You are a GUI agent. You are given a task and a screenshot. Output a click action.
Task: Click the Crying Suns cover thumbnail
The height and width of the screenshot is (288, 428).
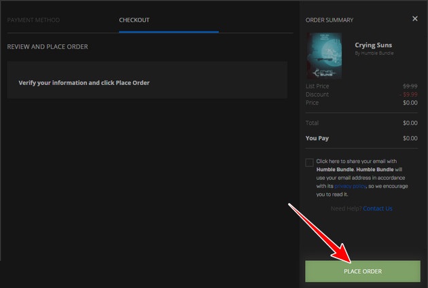pos(324,56)
